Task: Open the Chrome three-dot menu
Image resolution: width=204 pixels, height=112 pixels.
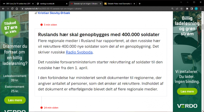Action: (x=201, y=9)
